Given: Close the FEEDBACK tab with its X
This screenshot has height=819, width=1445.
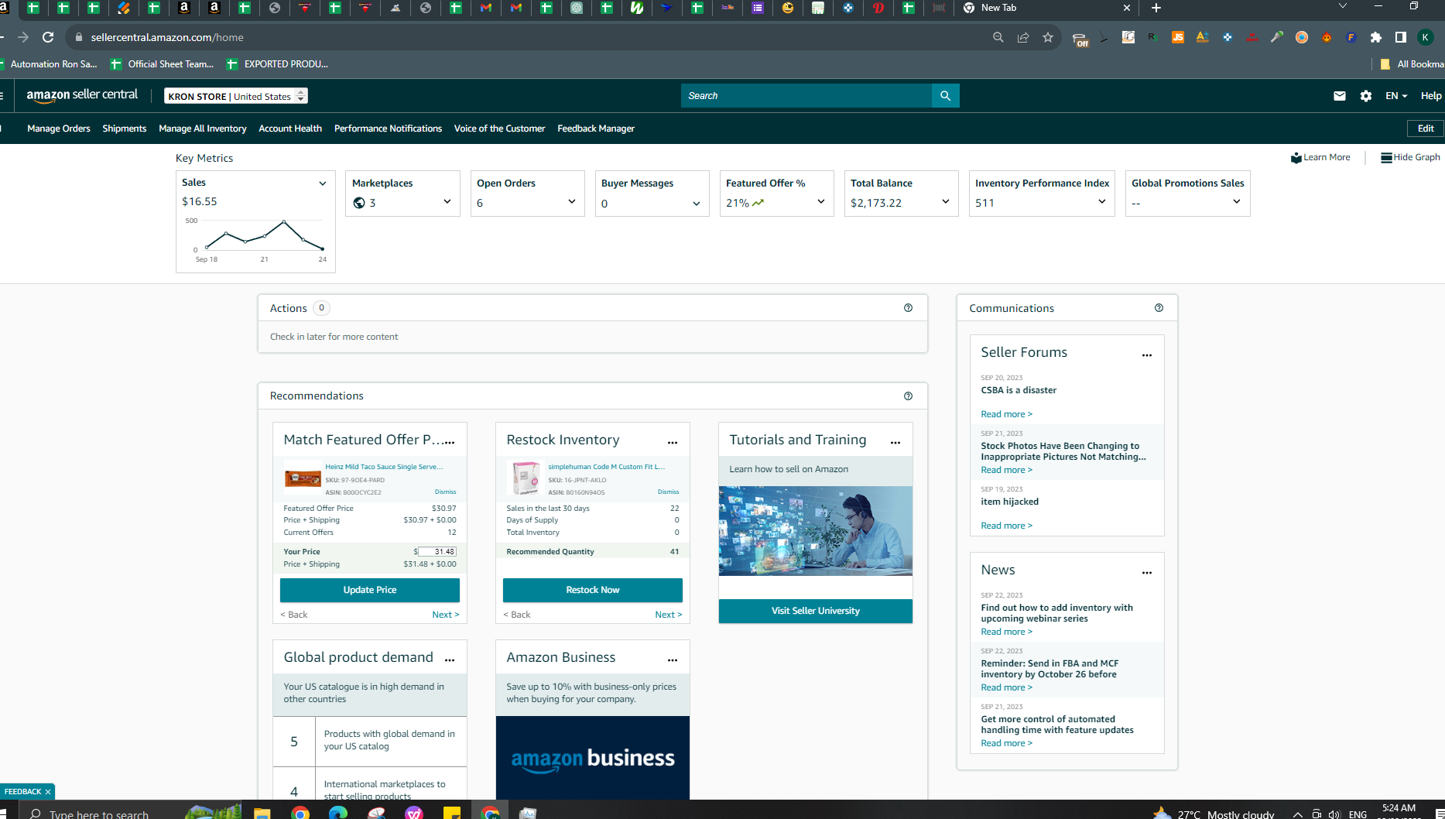Looking at the screenshot, I should click(x=48, y=792).
